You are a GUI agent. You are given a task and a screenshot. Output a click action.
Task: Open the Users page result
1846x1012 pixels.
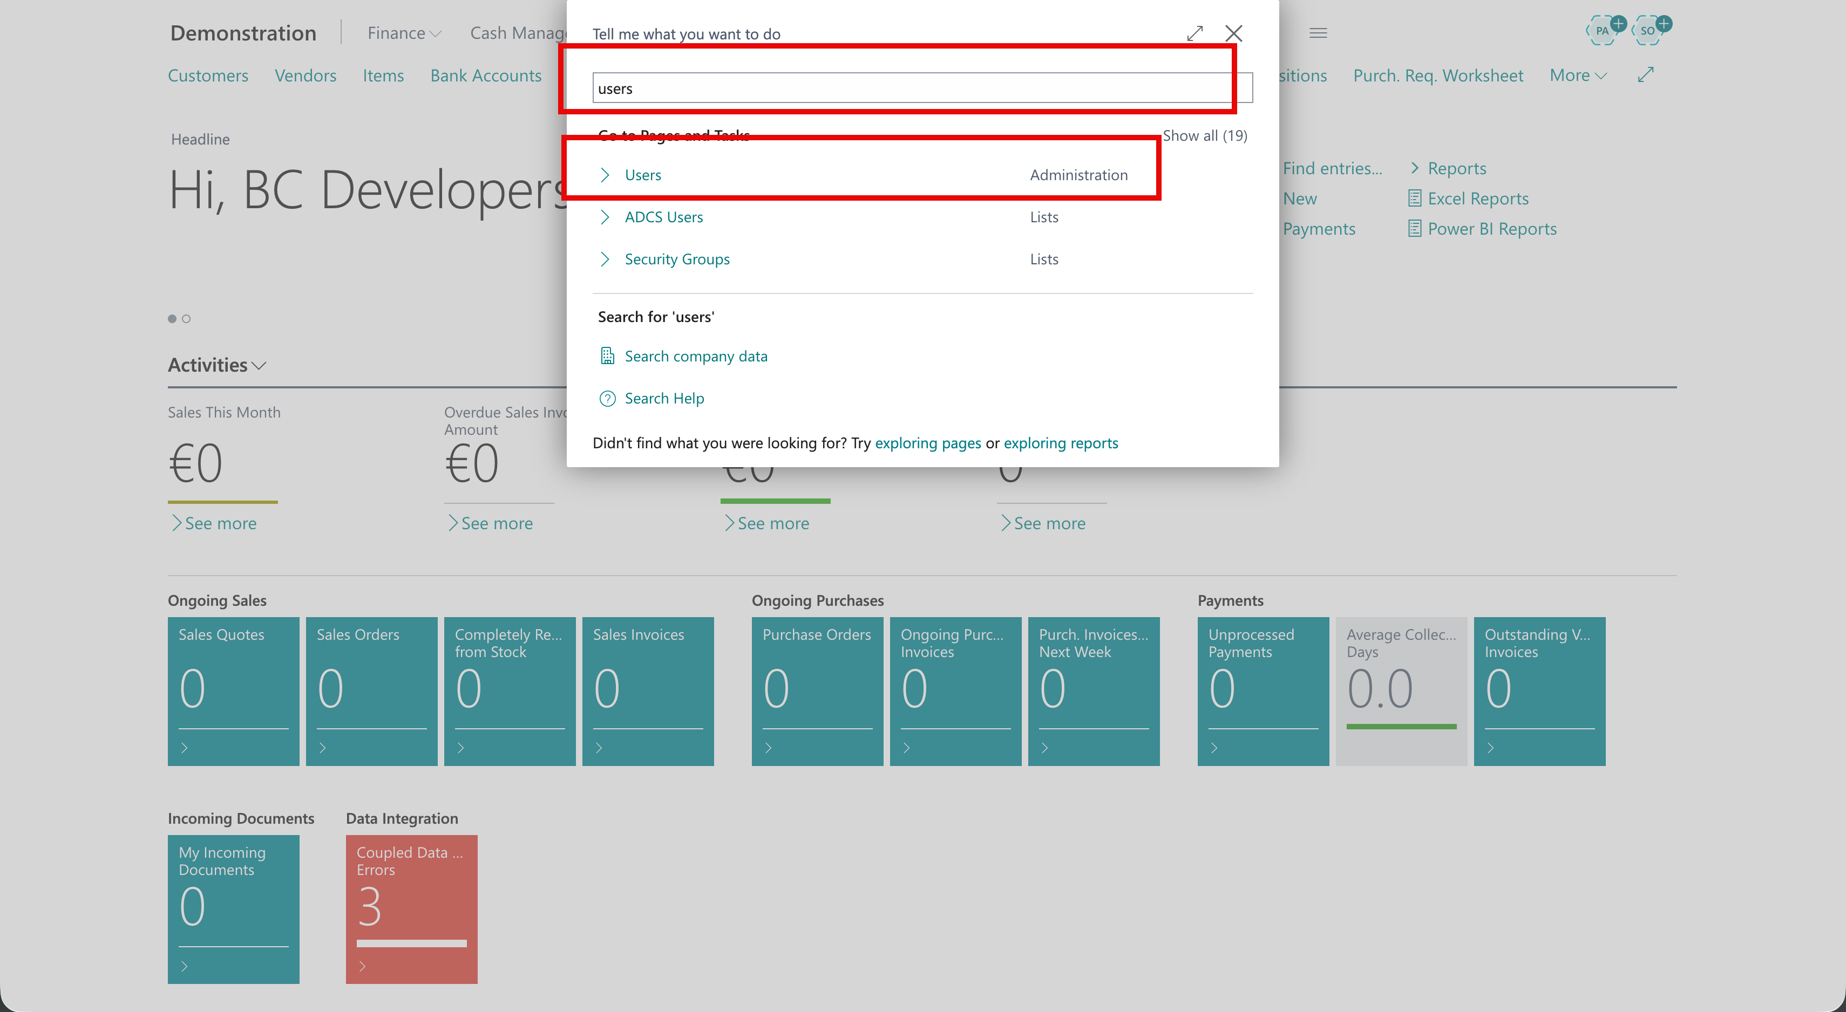(x=643, y=175)
